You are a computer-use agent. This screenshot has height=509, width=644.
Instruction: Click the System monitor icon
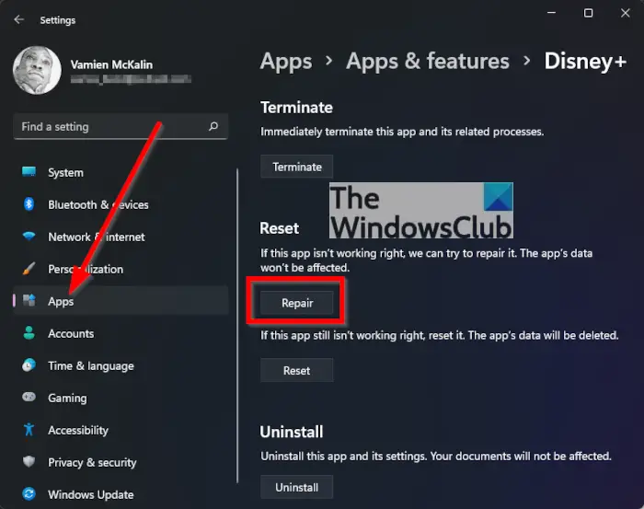pyautogui.click(x=29, y=172)
